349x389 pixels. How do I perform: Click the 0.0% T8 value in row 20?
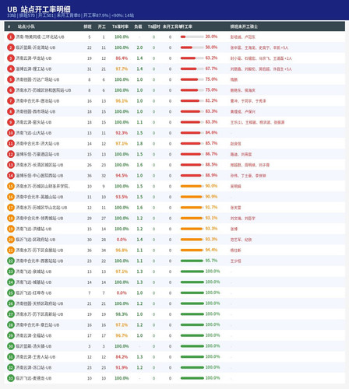[x=122, y=240]
